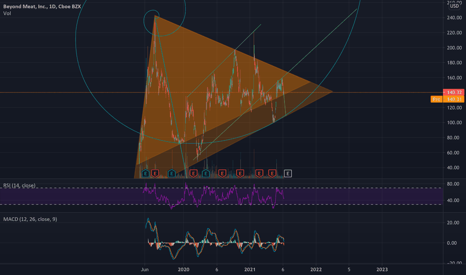Click the red earnings marker just before 2021

[240, 173]
